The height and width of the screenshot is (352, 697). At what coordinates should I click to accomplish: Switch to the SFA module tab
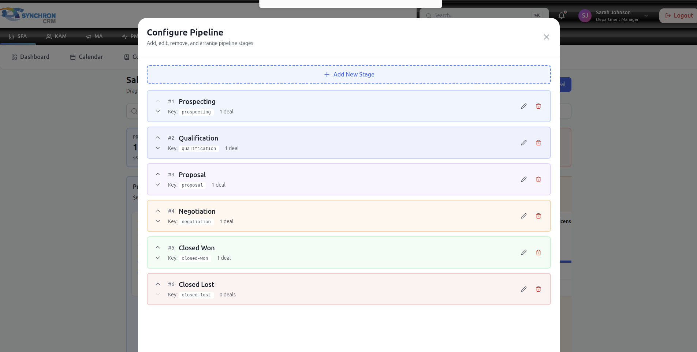(x=18, y=37)
